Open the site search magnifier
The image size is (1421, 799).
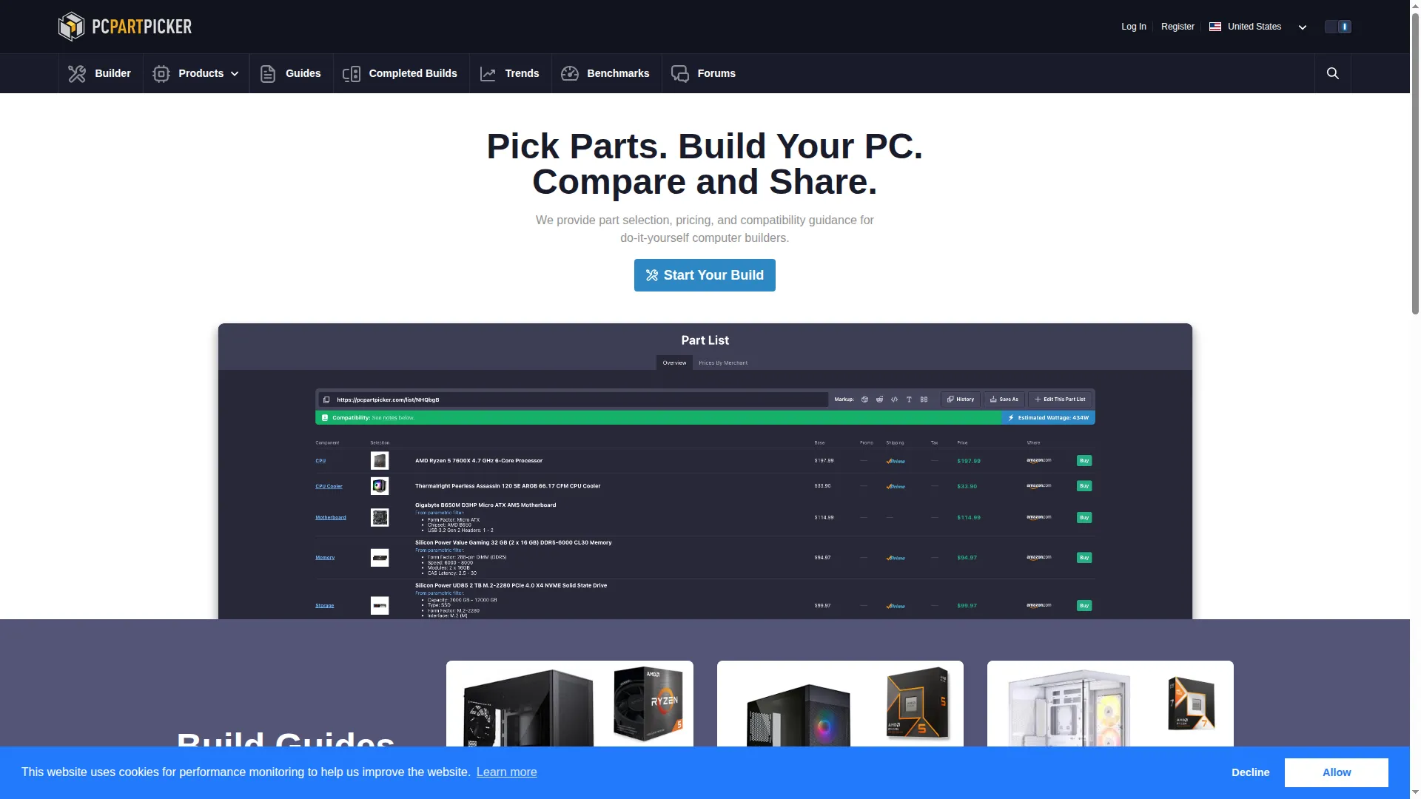click(1332, 73)
